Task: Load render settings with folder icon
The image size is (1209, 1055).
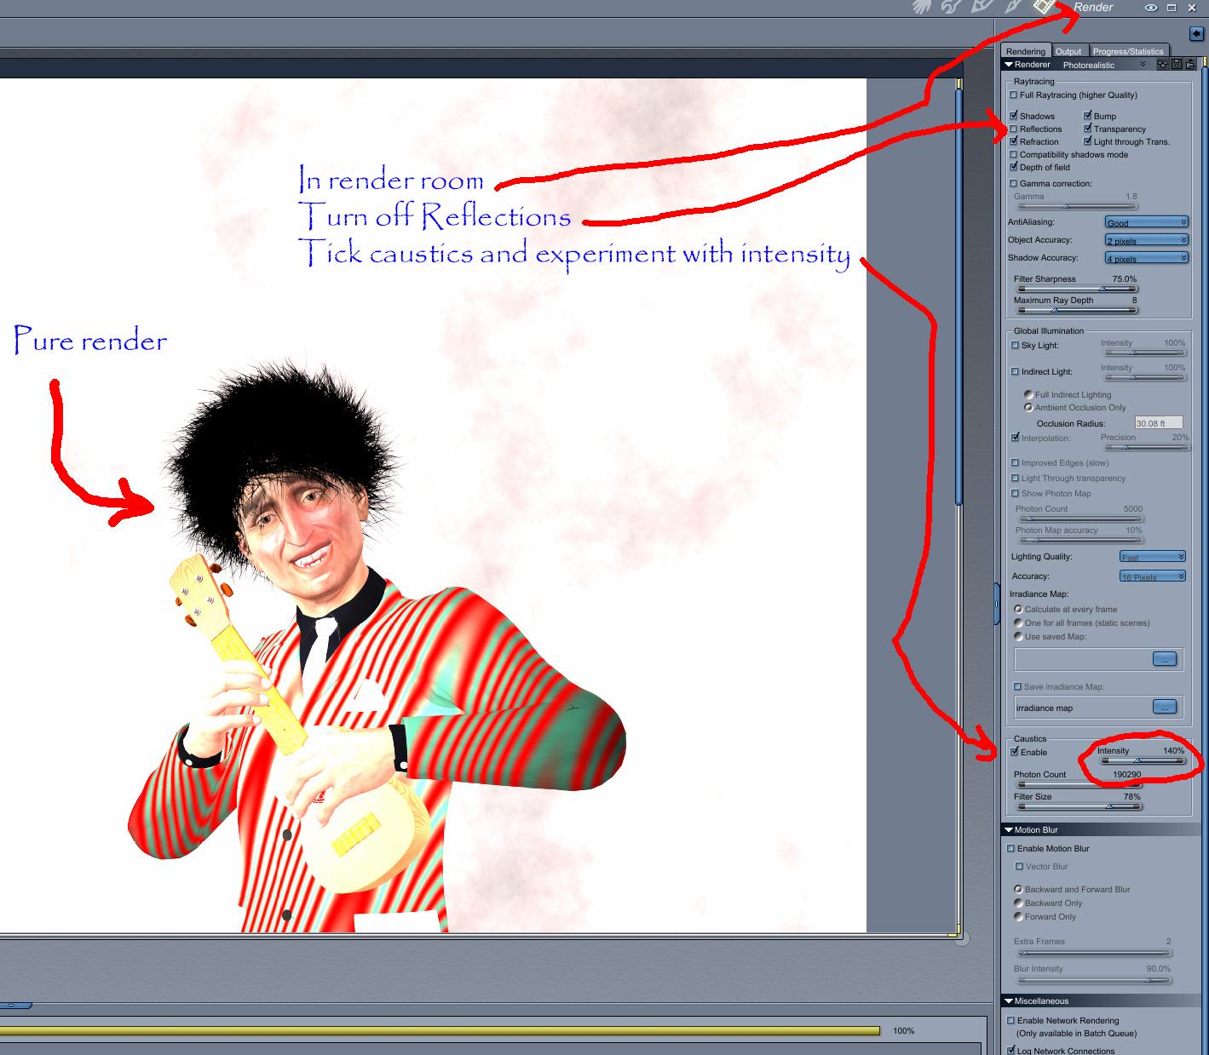Action: click(x=1190, y=65)
